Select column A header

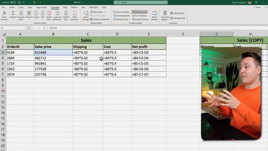tap(20, 34)
